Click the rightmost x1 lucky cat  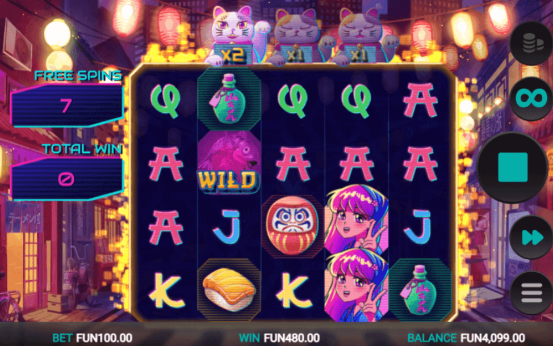362,37
